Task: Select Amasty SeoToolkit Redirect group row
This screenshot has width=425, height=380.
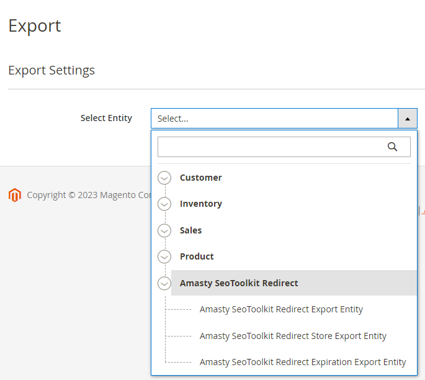Action: coord(294,283)
